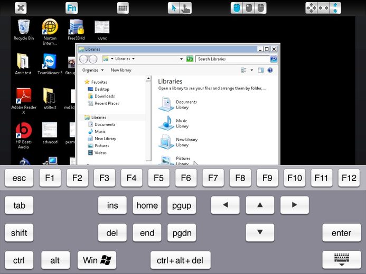Viewport: 366px width, 274px height.
Task: Select Downloads under Favorites
Action: pyautogui.click(x=101, y=96)
